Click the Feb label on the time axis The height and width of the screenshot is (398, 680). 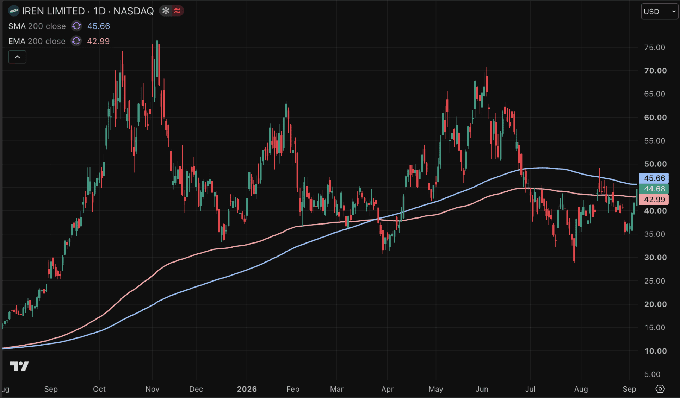click(x=293, y=389)
